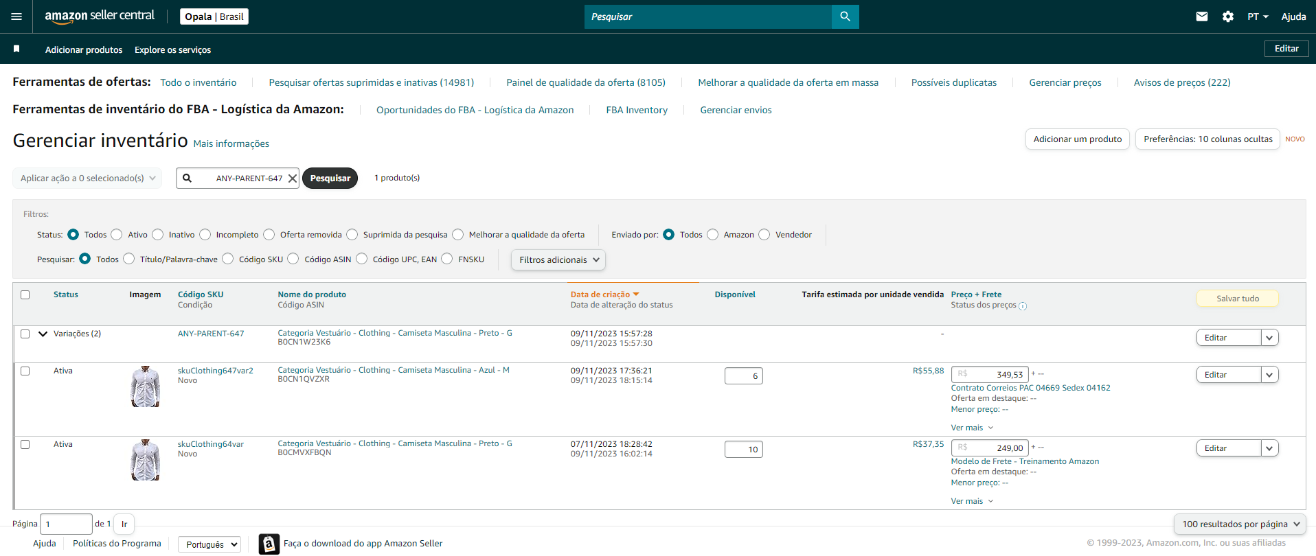Viewport: 1316px width, 556px height.
Task: Edit the price field showing 249,00
Action: tap(990, 448)
